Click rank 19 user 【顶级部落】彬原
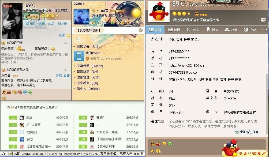Screen dimensions: 269x157 point(109,139)
